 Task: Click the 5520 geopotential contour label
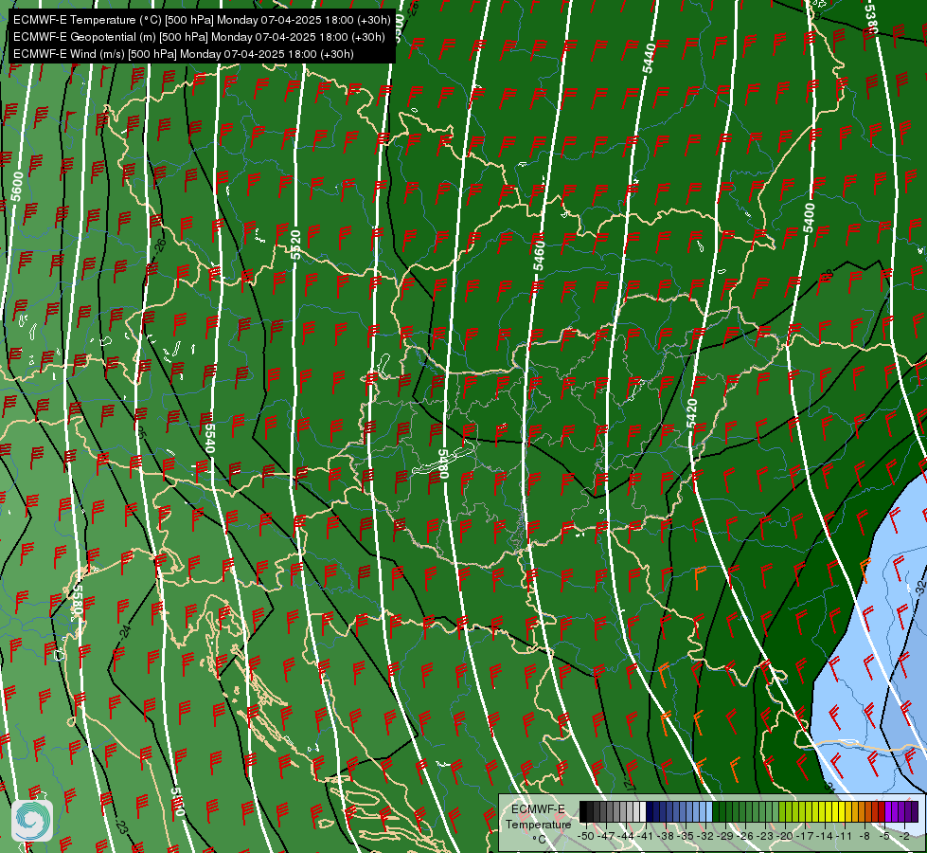point(295,245)
